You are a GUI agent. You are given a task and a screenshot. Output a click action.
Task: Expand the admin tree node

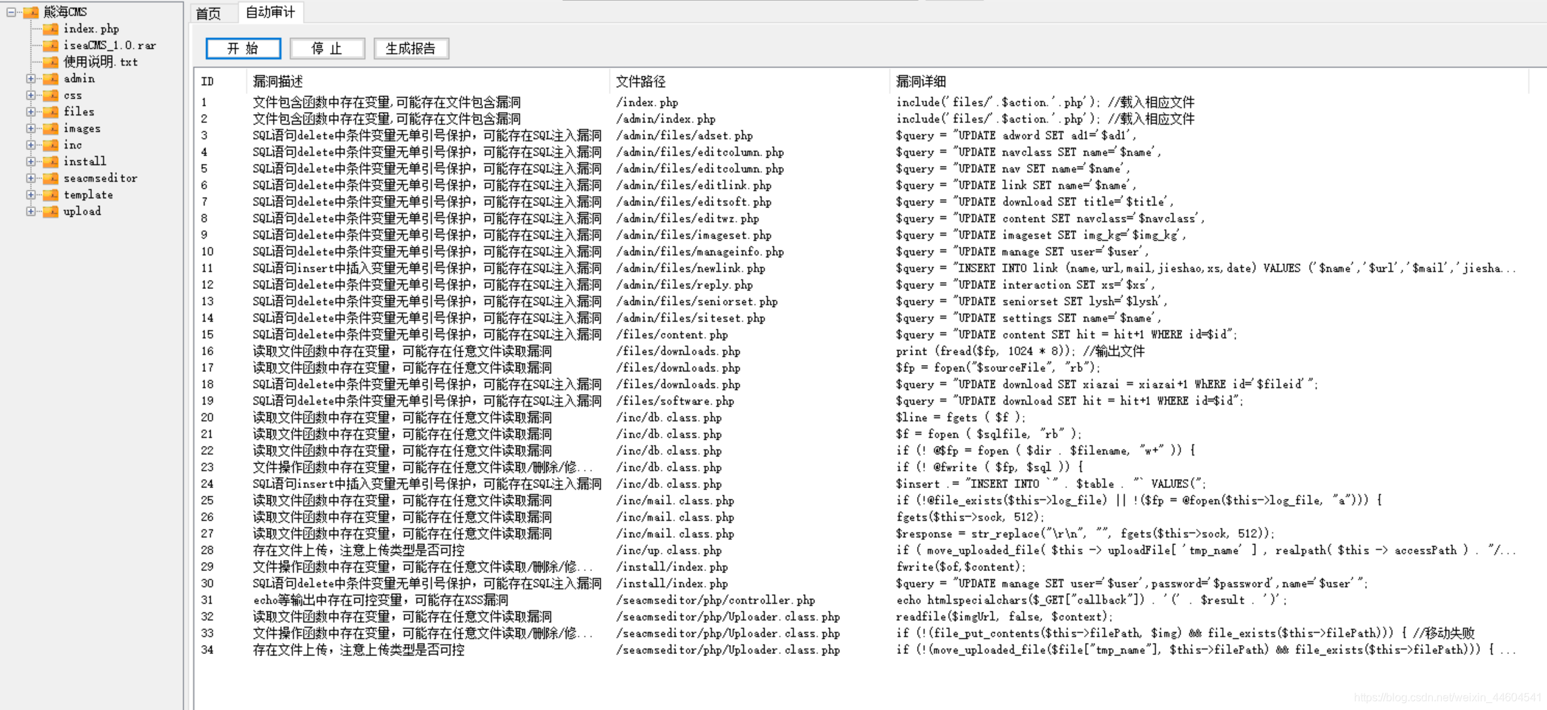[30, 78]
